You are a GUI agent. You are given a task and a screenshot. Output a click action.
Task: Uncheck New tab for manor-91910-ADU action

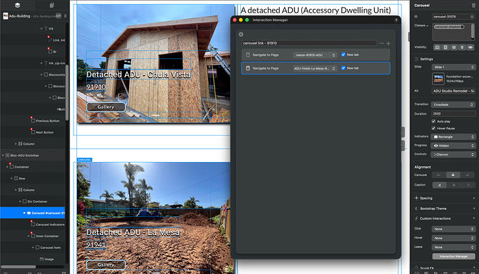(344, 54)
